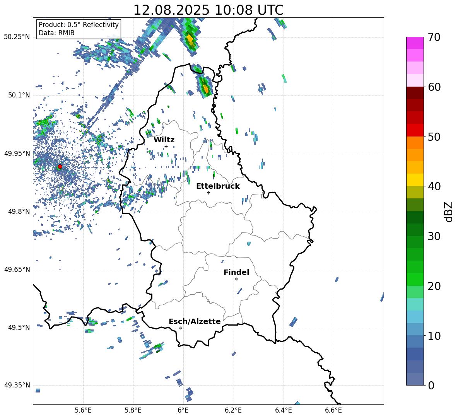Image resolution: width=458 pixels, height=418 pixels.
Task: Click the colorbar tick label 20
Action: click(x=434, y=286)
